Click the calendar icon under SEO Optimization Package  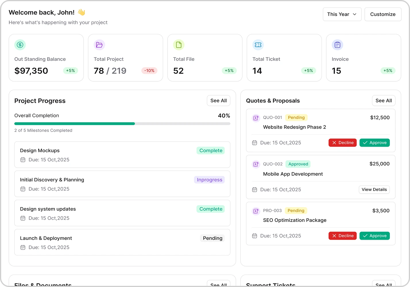tap(254, 236)
